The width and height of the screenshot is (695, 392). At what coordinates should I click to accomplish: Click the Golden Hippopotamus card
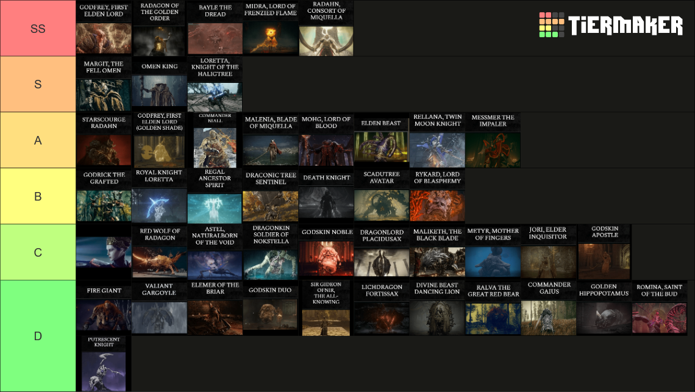[x=604, y=308]
